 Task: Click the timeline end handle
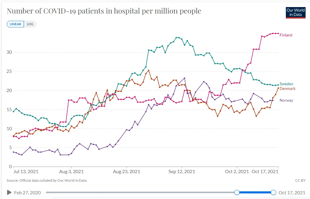[x=273, y=193]
